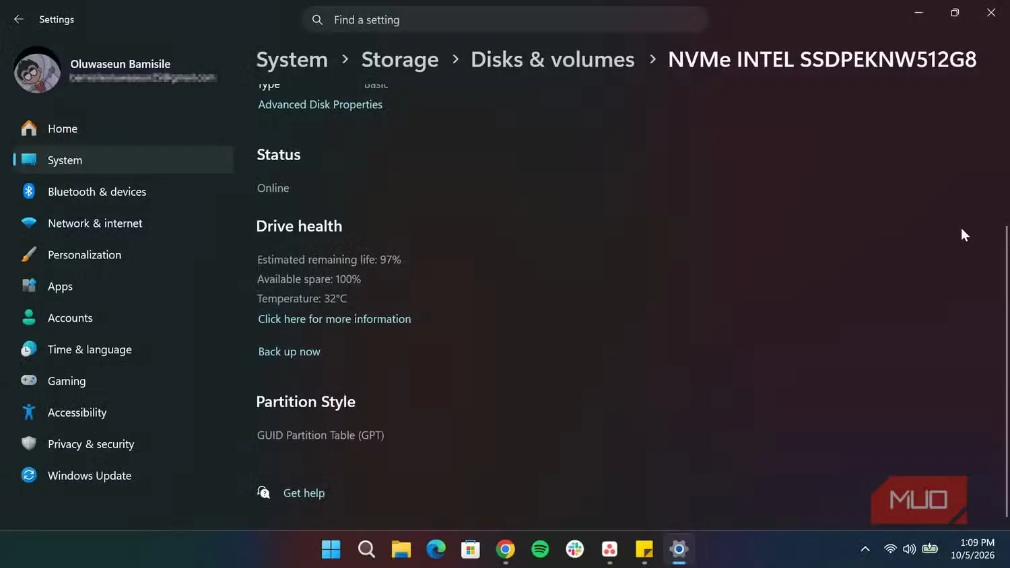Click the Privacy & security shield icon
The height and width of the screenshot is (568, 1010).
coord(29,444)
